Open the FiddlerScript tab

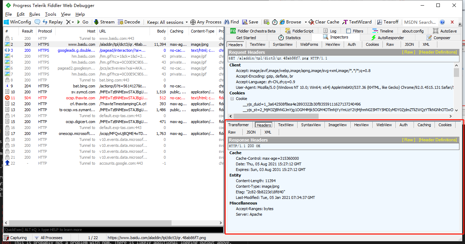tap(299, 31)
